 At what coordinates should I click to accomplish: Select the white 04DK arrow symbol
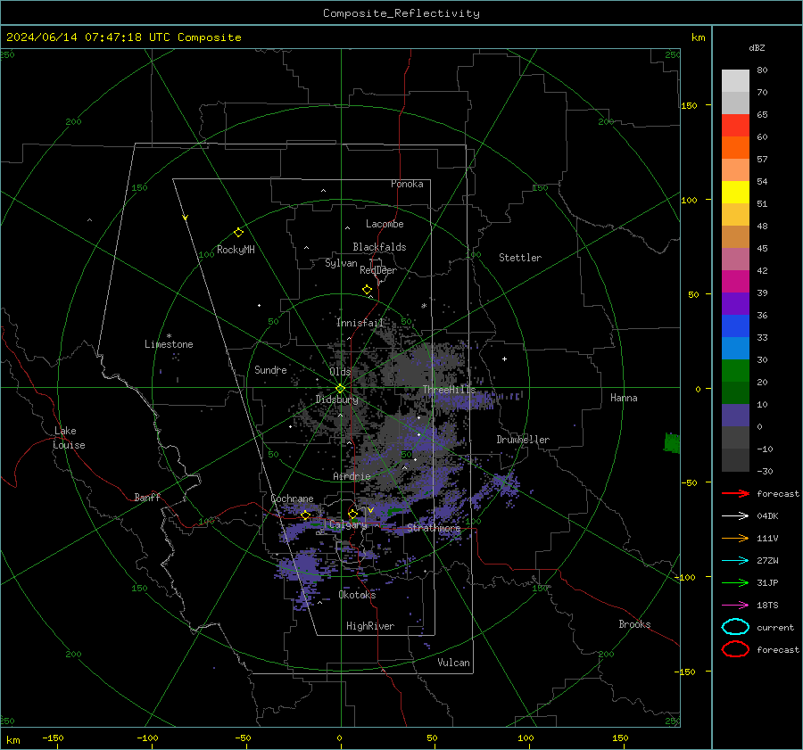(735, 515)
